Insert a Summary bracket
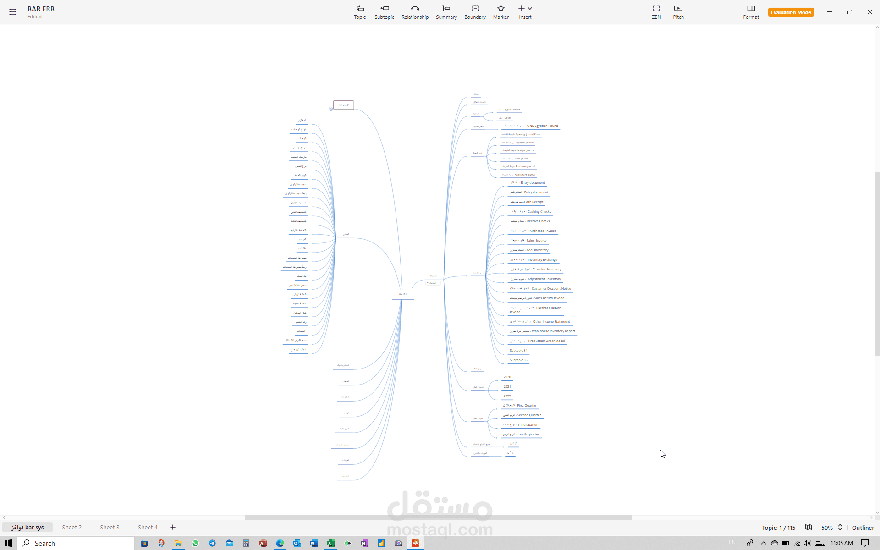 click(x=446, y=12)
